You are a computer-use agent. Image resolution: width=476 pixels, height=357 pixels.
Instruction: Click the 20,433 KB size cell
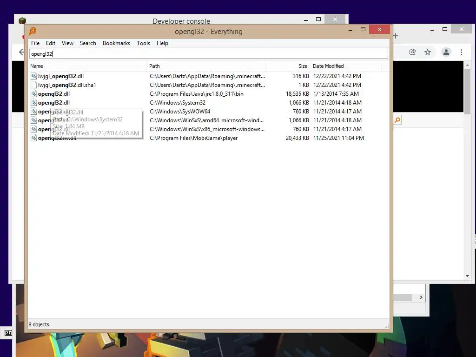[x=297, y=138]
